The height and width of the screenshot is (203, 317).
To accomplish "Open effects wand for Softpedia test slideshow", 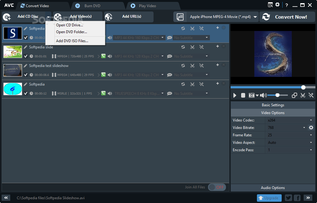I will pos(201,66).
